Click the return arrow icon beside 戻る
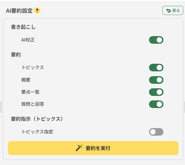Image resolution: width=185 pixels, height=165 pixels. coord(168,10)
